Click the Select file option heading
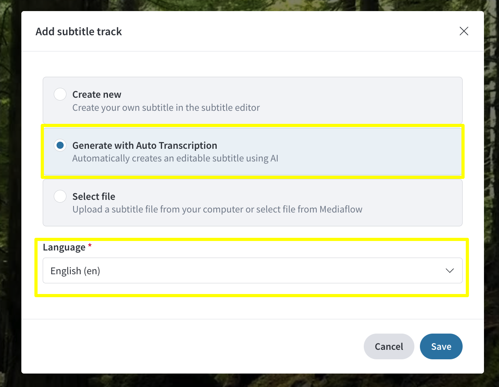The height and width of the screenshot is (387, 499). (94, 197)
